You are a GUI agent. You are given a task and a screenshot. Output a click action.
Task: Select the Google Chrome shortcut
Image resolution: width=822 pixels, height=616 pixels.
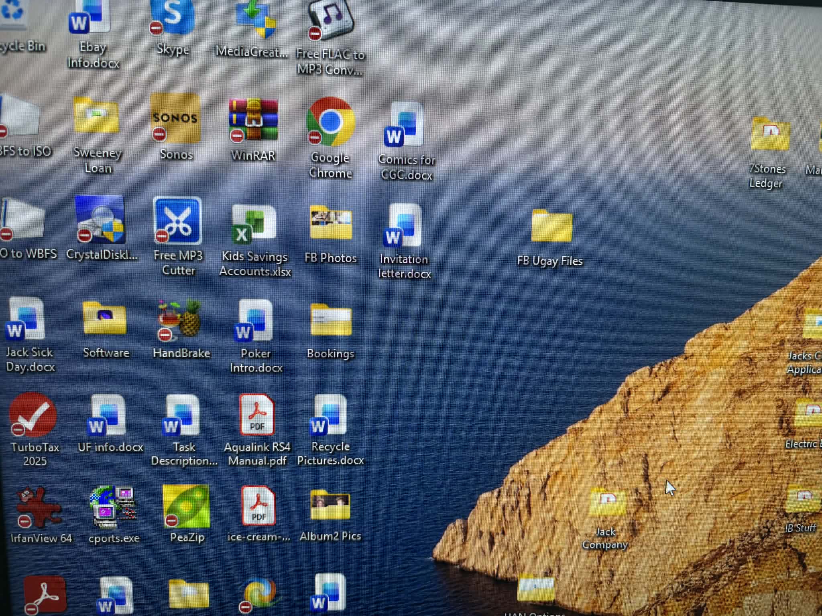pos(330,122)
